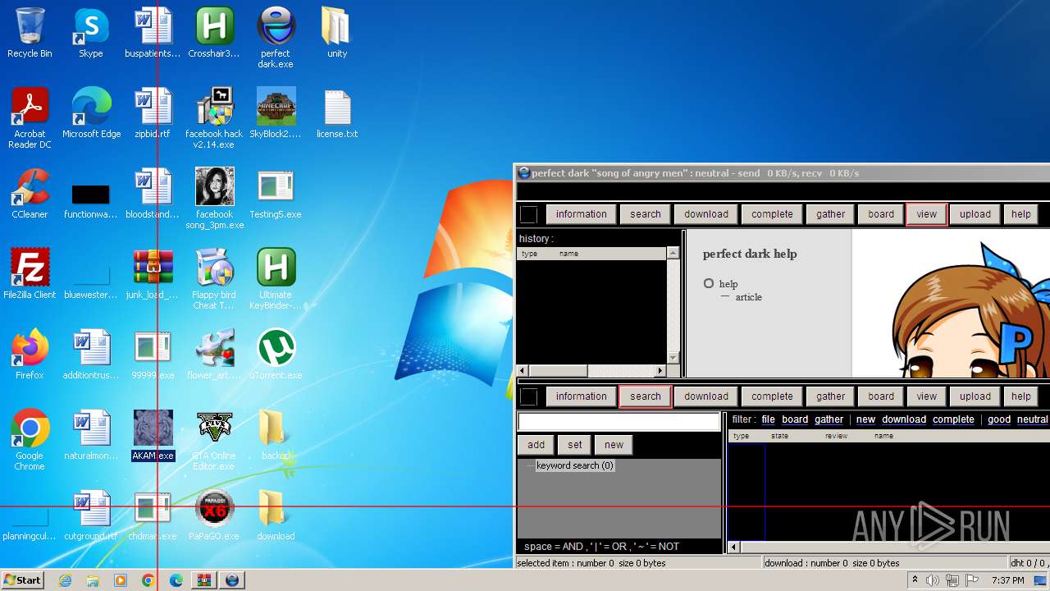1050x591 pixels.
Task: Open the unity folder icon
Action: [337, 33]
